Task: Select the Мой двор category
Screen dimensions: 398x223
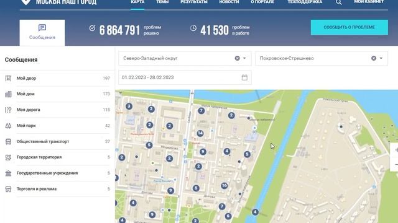Action: point(57,79)
